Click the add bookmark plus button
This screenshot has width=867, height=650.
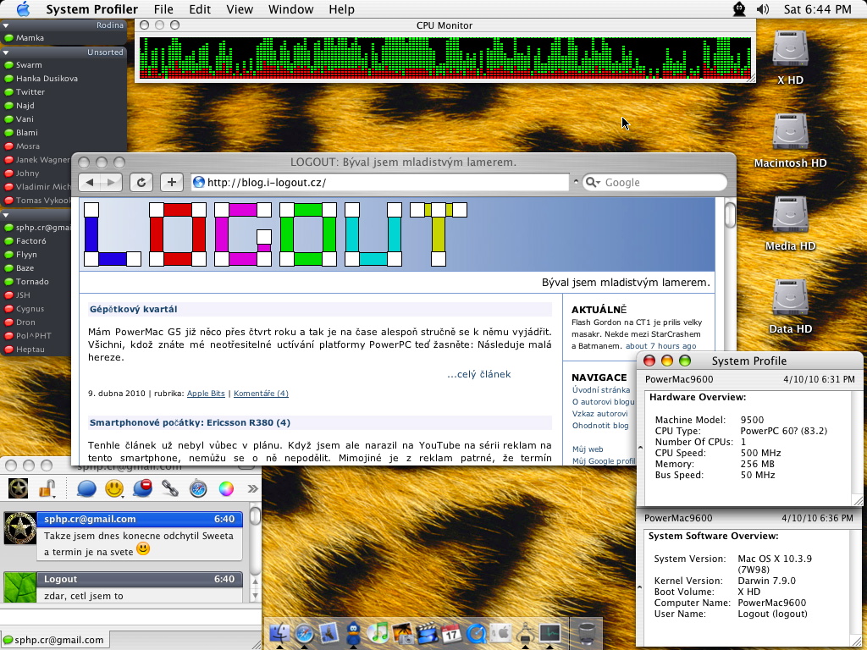tap(171, 182)
